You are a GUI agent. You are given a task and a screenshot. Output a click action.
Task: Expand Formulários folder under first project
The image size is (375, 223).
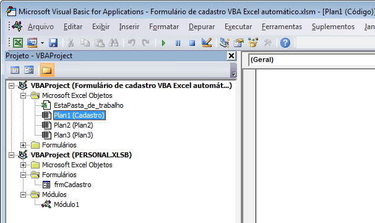point(23,145)
